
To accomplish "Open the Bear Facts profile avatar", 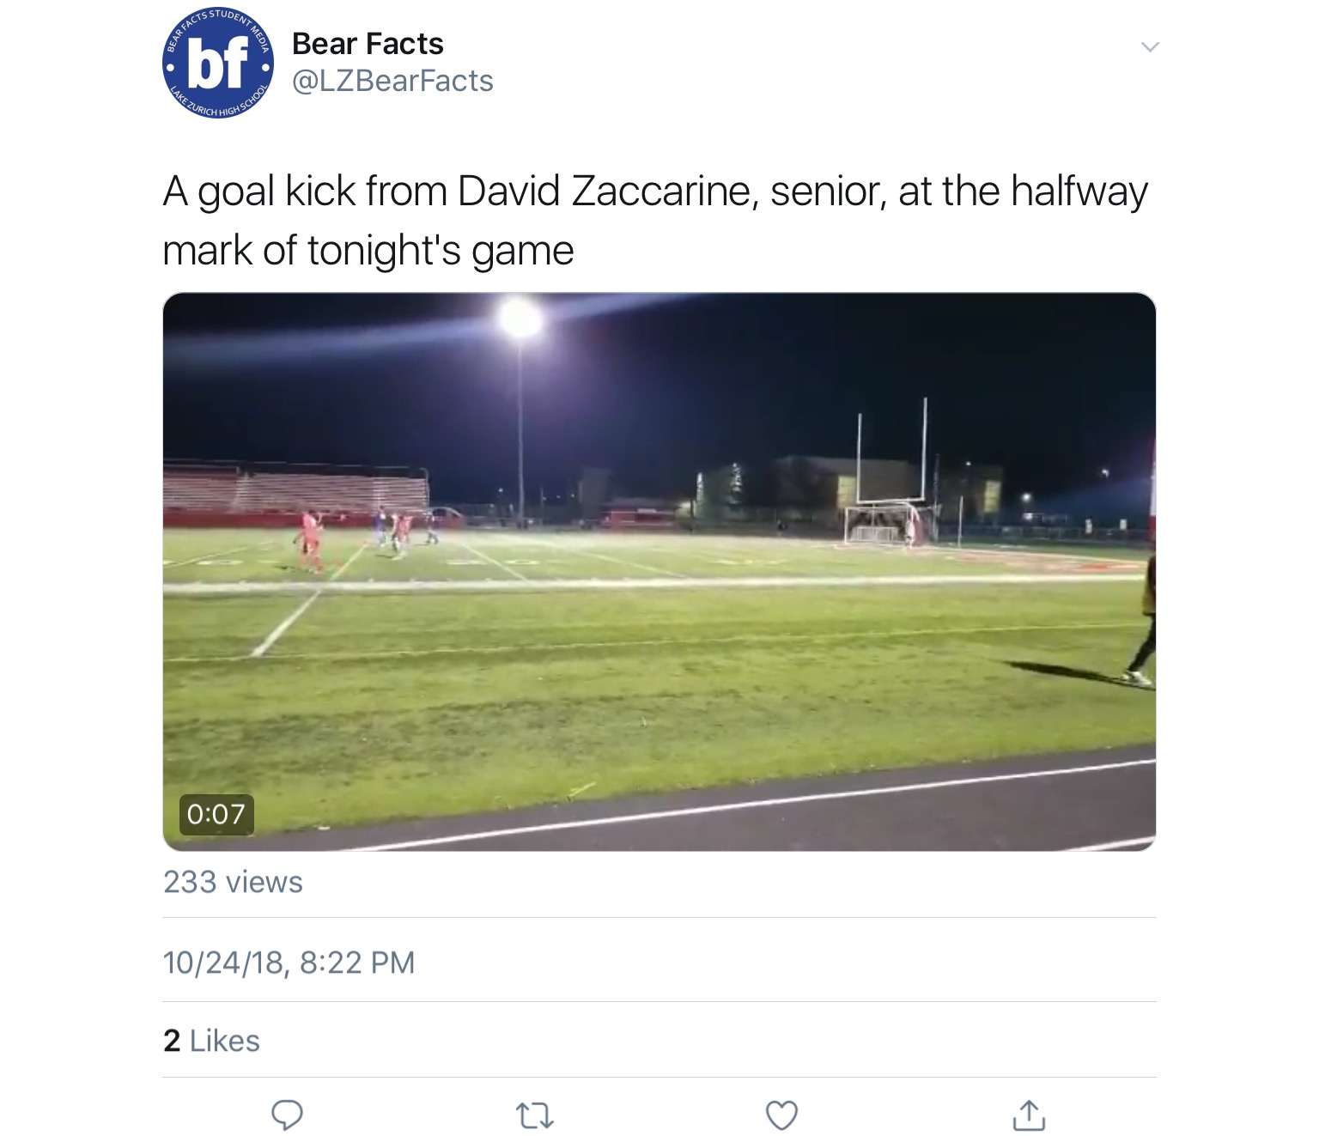I will click(x=218, y=64).
